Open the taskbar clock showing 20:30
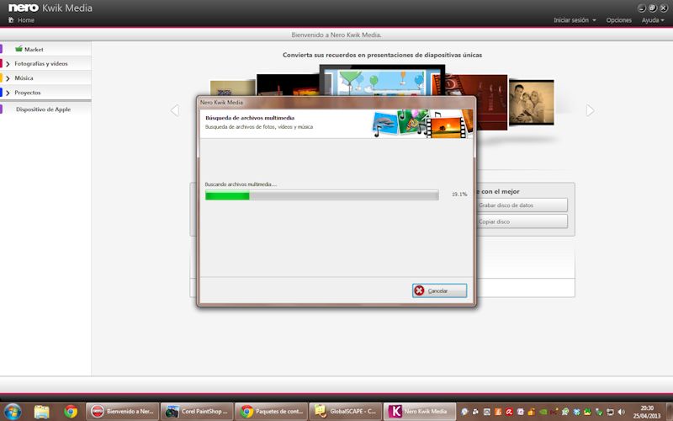 pos(646,412)
